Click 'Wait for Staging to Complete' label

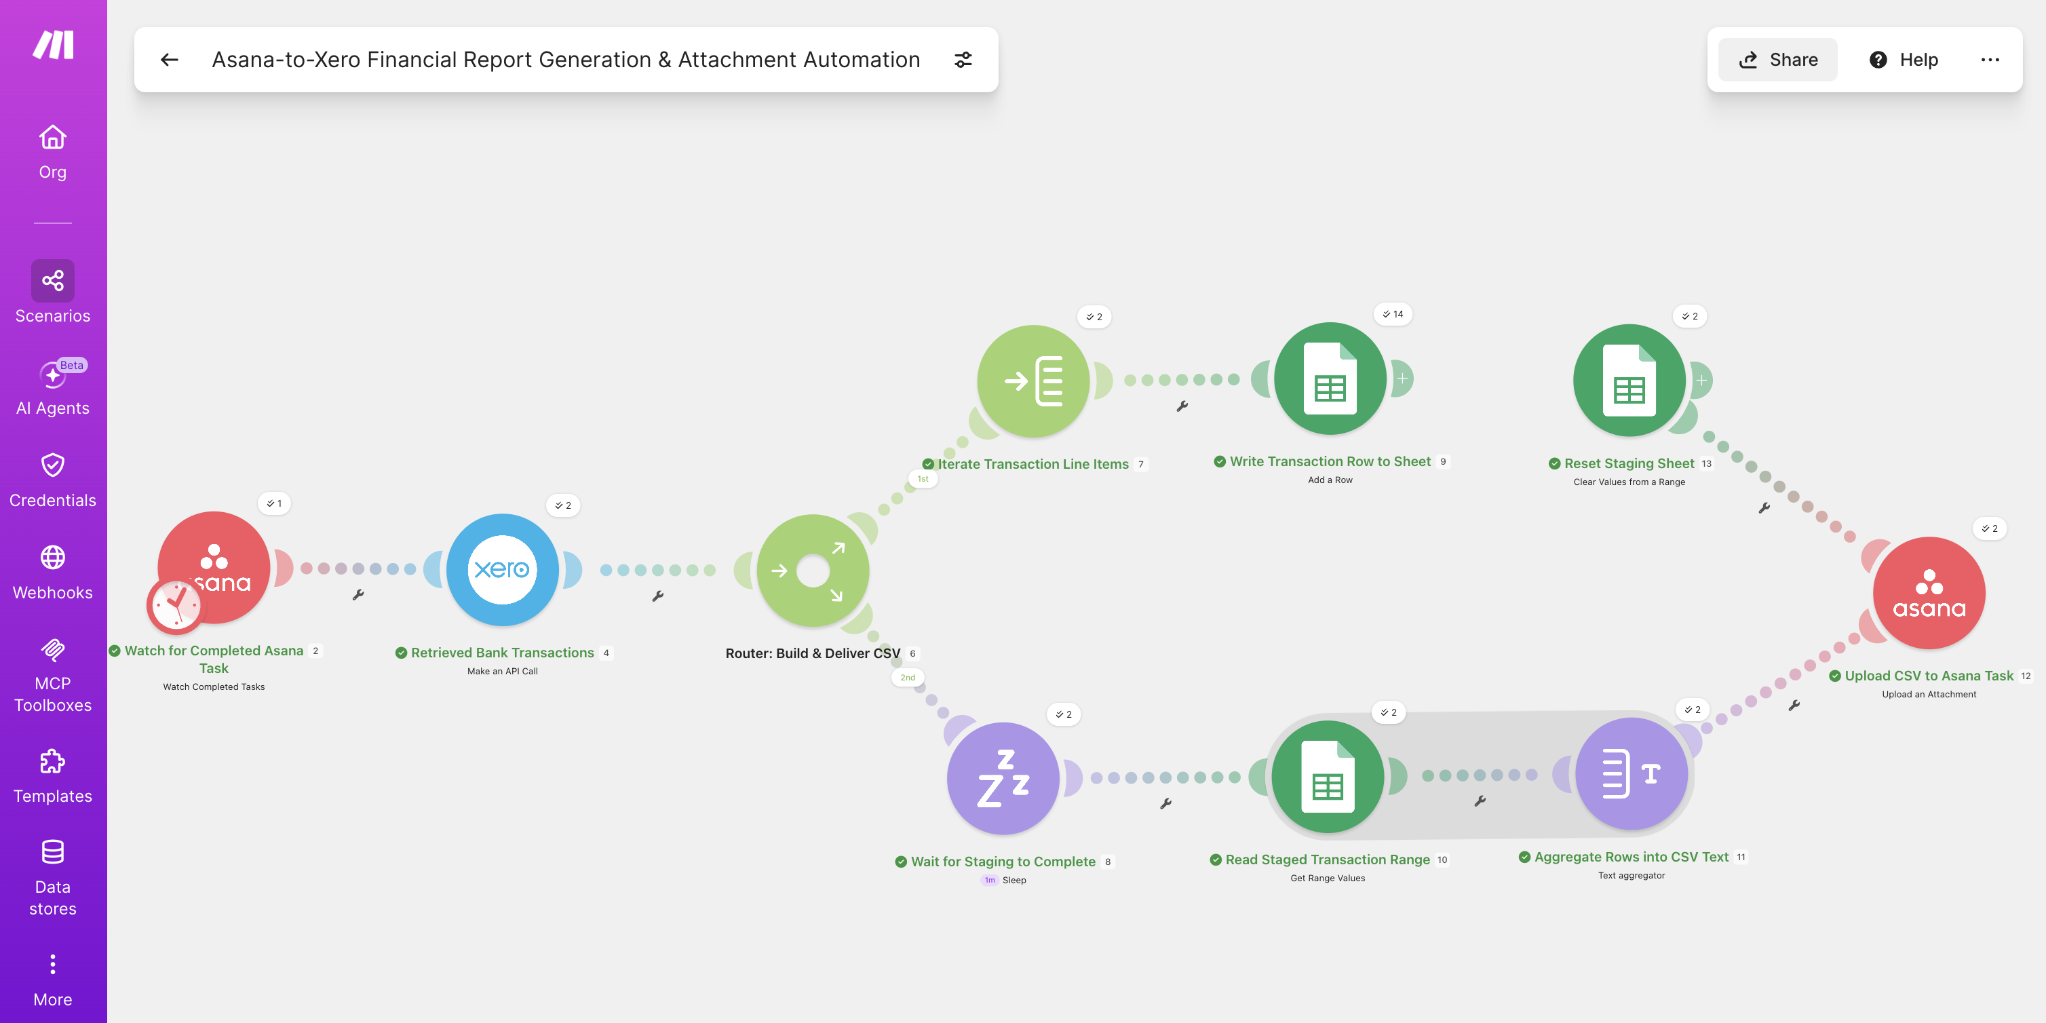pyautogui.click(x=1003, y=862)
